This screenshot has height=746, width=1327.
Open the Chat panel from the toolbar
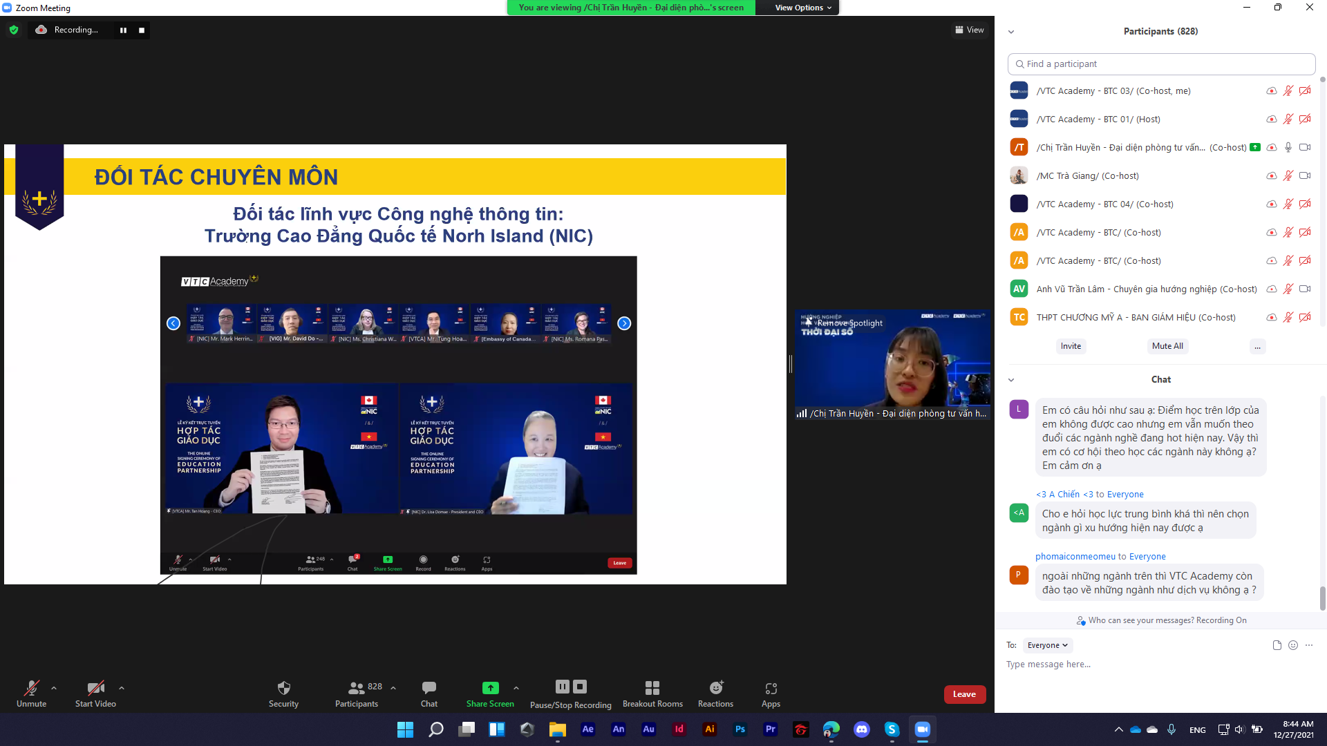[429, 693]
